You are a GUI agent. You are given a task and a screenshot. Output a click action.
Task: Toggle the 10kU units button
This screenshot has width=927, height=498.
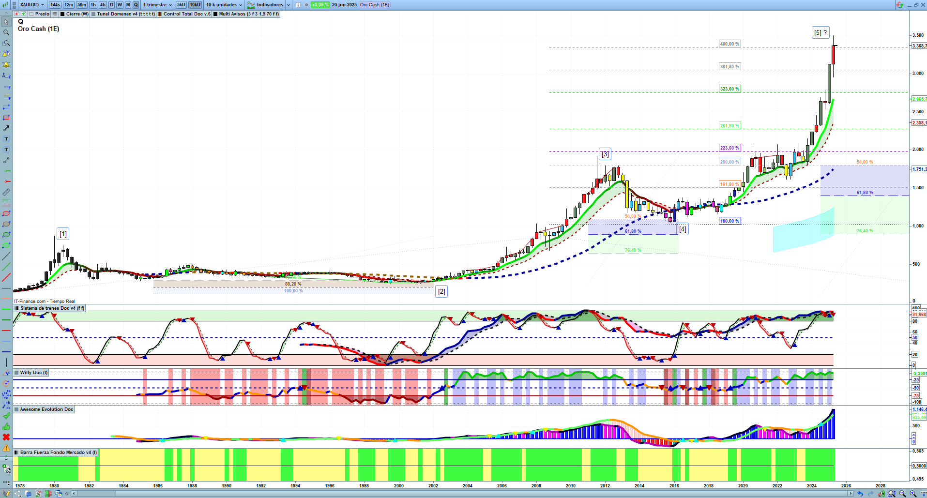coord(195,5)
